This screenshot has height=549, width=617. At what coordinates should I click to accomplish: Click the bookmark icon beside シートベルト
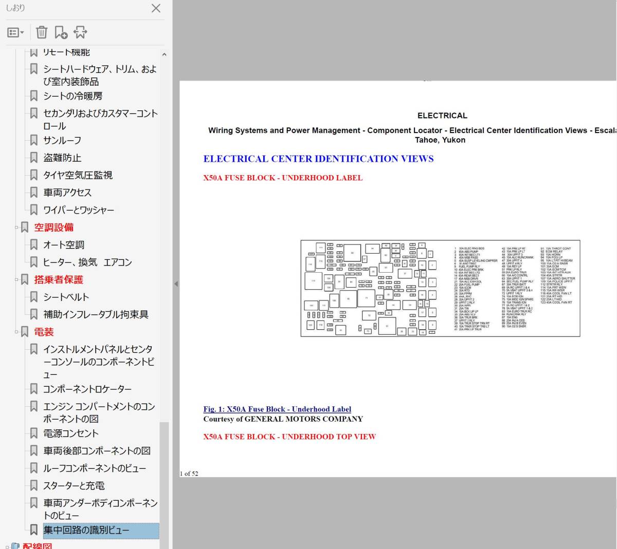coord(34,297)
